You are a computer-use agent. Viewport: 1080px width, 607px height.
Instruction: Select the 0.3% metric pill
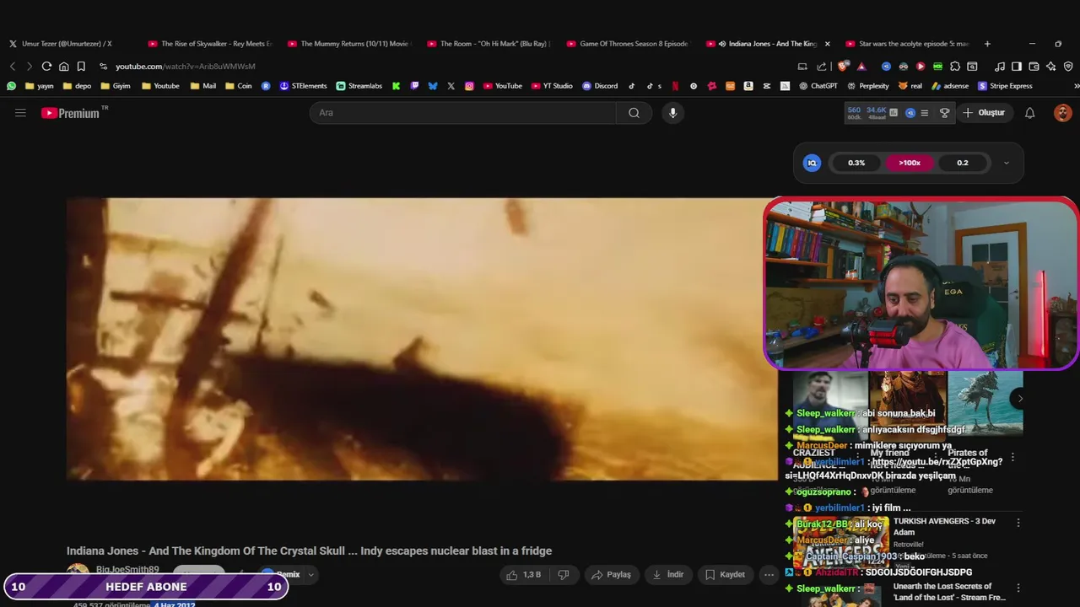[856, 163]
